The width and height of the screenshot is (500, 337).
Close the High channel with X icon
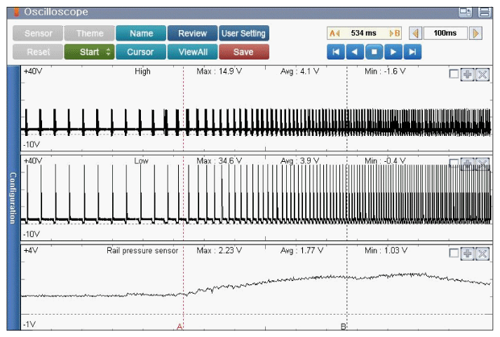pyautogui.click(x=482, y=75)
